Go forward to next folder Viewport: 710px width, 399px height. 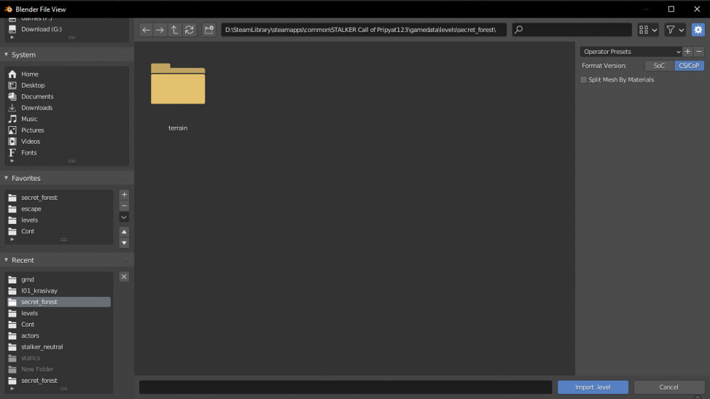pos(160,30)
